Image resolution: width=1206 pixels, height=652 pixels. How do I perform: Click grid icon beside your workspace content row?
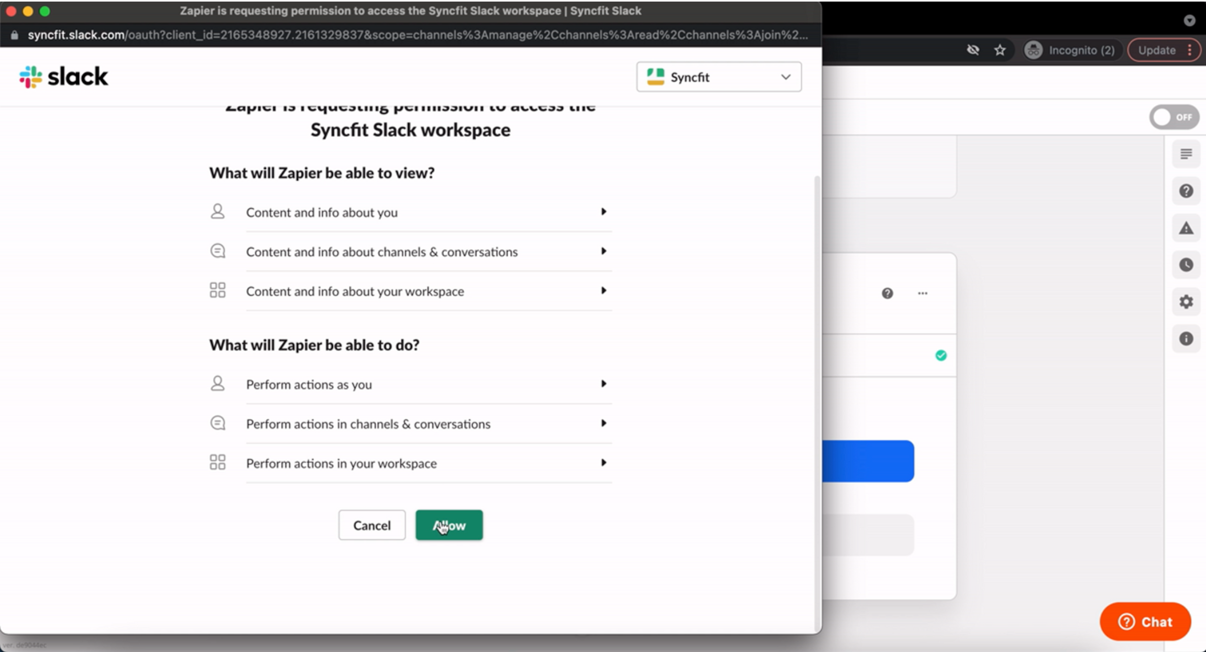click(217, 290)
